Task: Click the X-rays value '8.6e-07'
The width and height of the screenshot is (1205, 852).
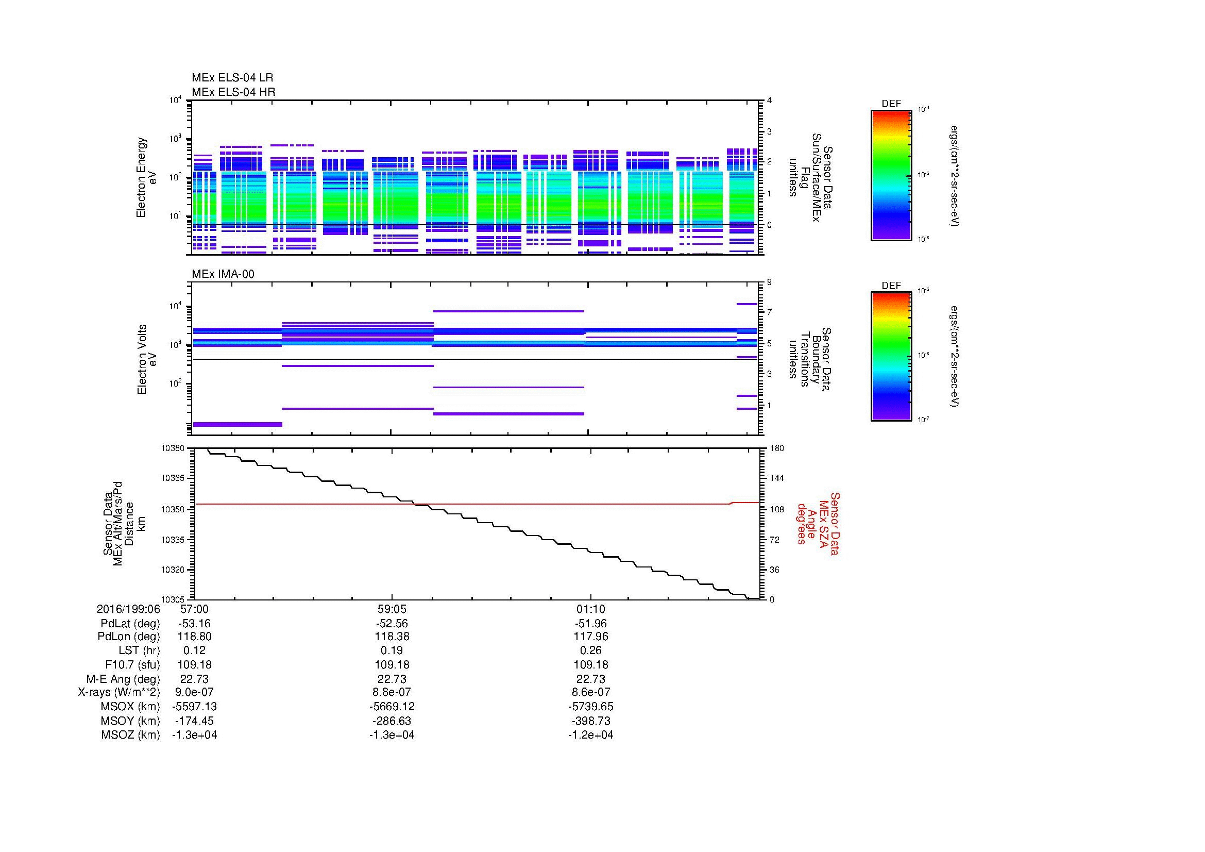Action: coord(591,693)
